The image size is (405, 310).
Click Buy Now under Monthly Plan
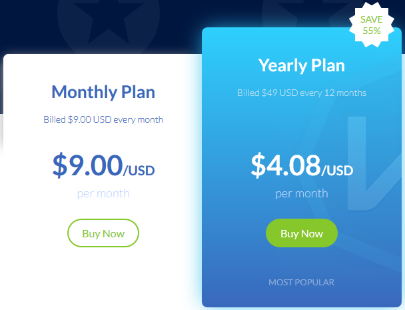click(x=103, y=233)
